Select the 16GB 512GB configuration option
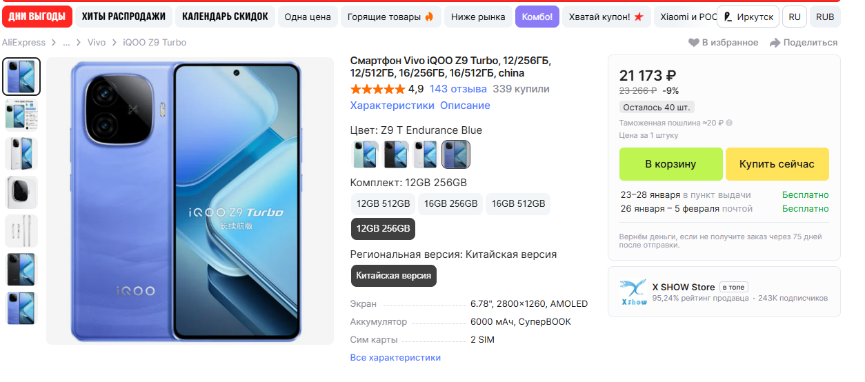Image resolution: width=865 pixels, height=382 pixels. click(519, 203)
